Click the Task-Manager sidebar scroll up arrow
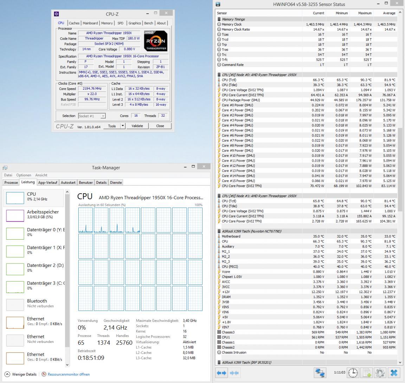Screen dimensions: 405x383 coord(67,192)
